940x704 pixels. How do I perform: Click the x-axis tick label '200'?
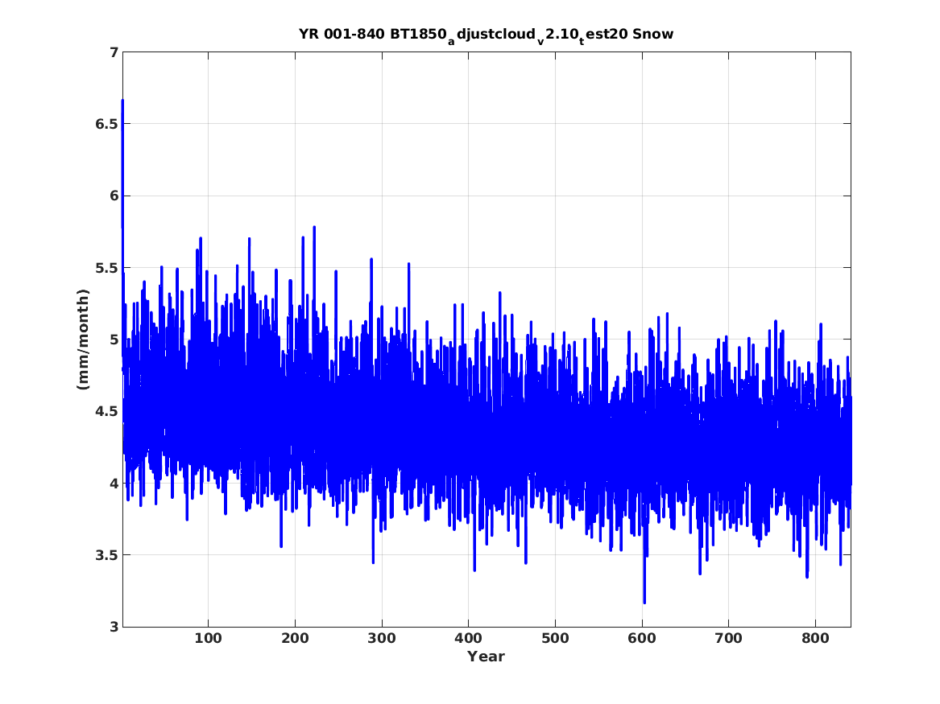coord(295,639)
